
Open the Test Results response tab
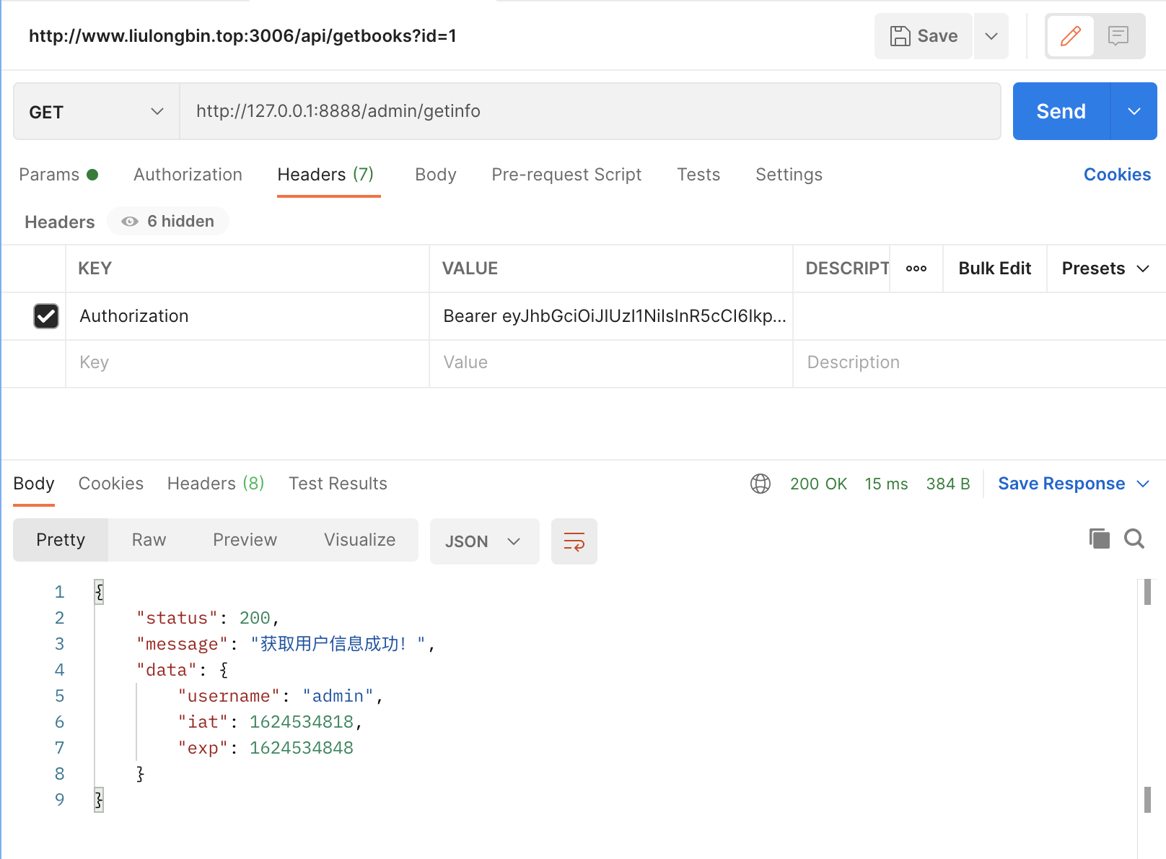[338, 484]
